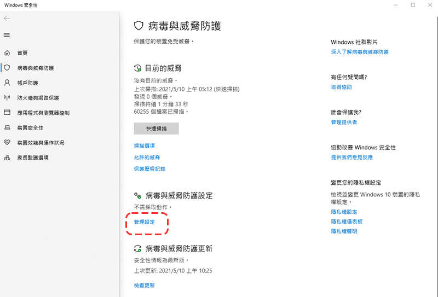
Task: Click the 目前的威脅 heading text
Action: pos(163,68)
